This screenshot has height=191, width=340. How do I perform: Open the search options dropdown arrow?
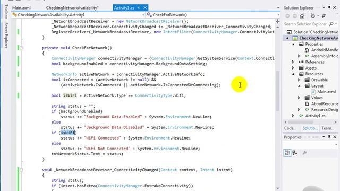coord(336,24)
